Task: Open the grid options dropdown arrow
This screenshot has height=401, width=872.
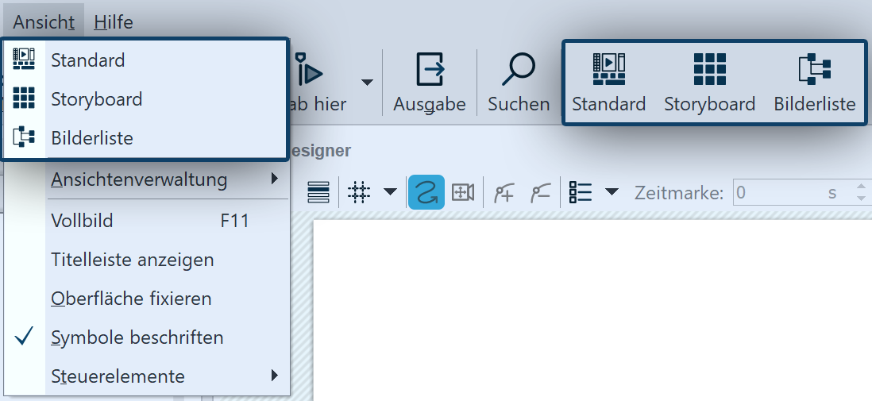Action: tap(391, 192)
